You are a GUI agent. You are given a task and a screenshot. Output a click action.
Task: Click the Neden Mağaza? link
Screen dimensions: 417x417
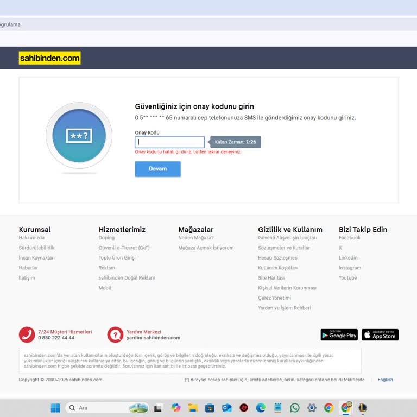(196, 238)
